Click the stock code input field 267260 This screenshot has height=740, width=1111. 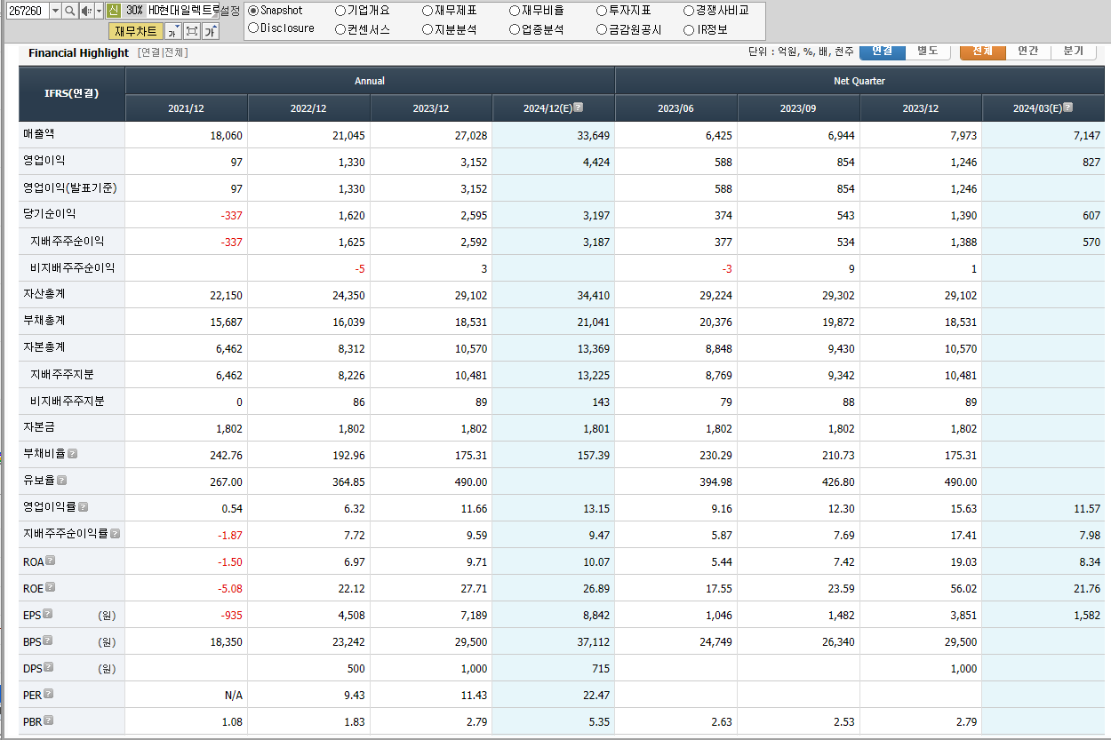click(28, 11)
